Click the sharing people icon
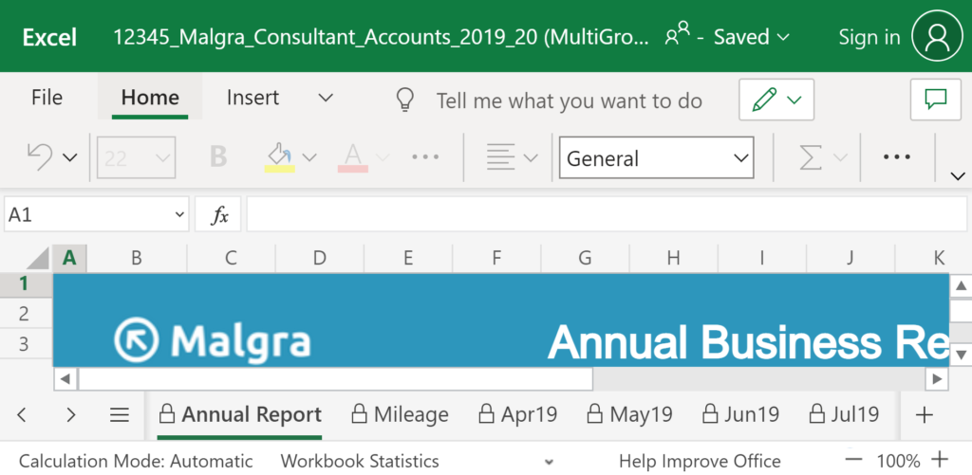Screen dimensions: 972x475 tap(677, 33)
